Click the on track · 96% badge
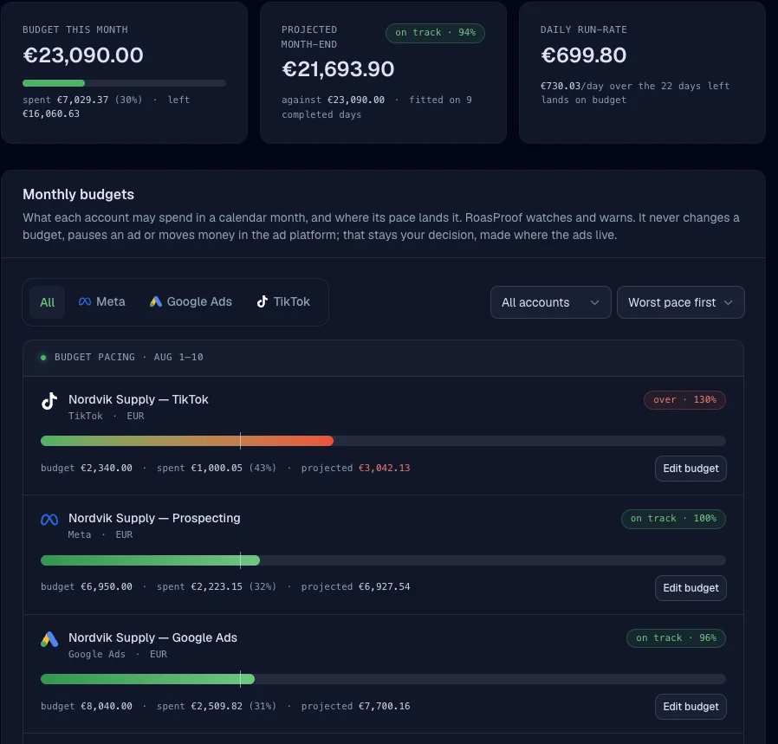This screenshot has height=744, width=778. pos(676,637)
